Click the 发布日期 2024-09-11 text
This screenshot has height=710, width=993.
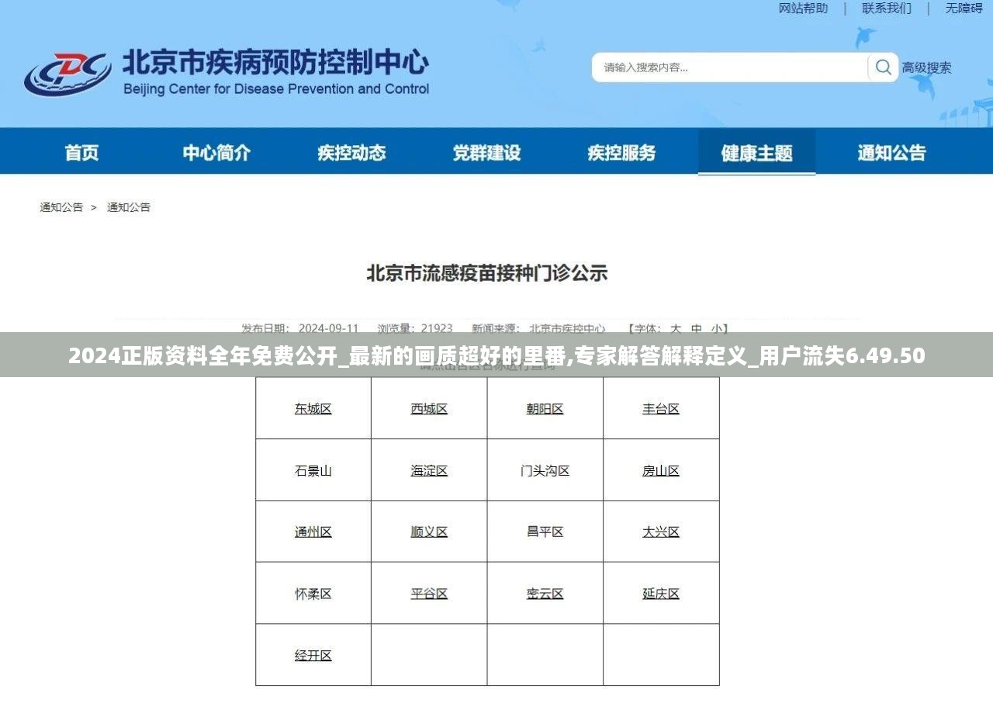pyautogui.click(x=300, y=328)
